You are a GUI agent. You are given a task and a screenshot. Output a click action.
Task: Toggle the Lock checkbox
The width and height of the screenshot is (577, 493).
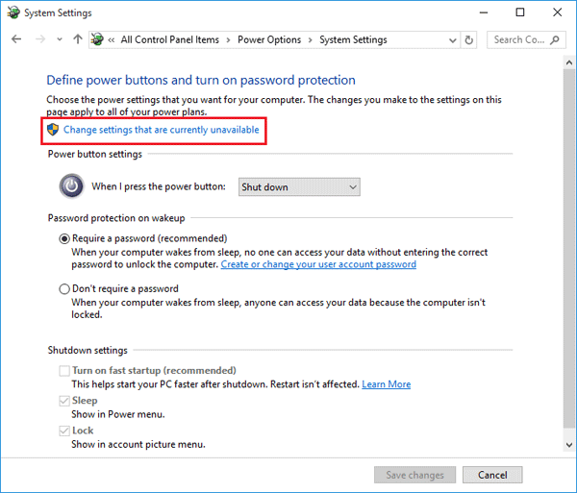[64, 431]
